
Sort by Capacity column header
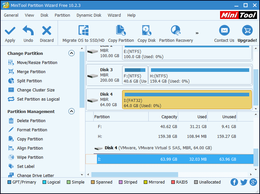[163, 117]
